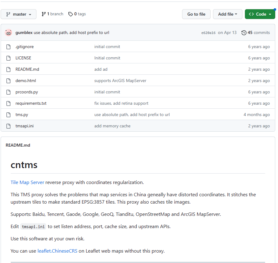
Task: Open the requirements.txt file
Action: [31, 103]
